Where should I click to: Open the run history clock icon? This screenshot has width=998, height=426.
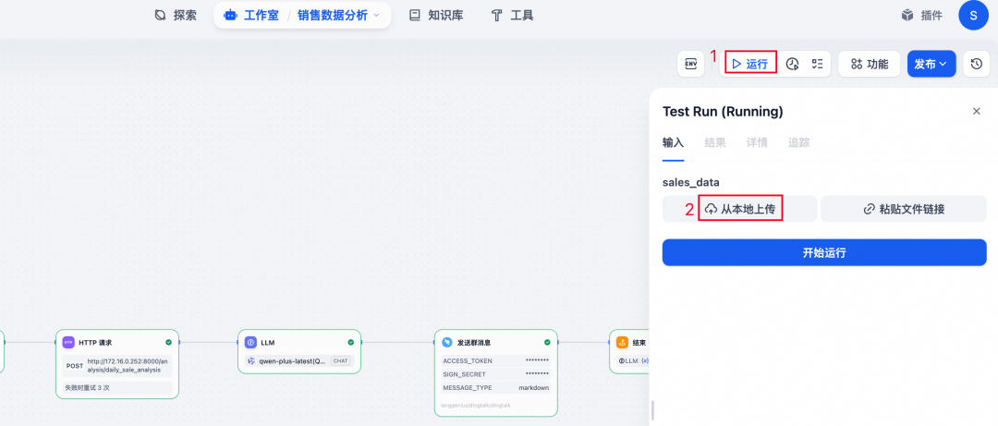point(793,64)
